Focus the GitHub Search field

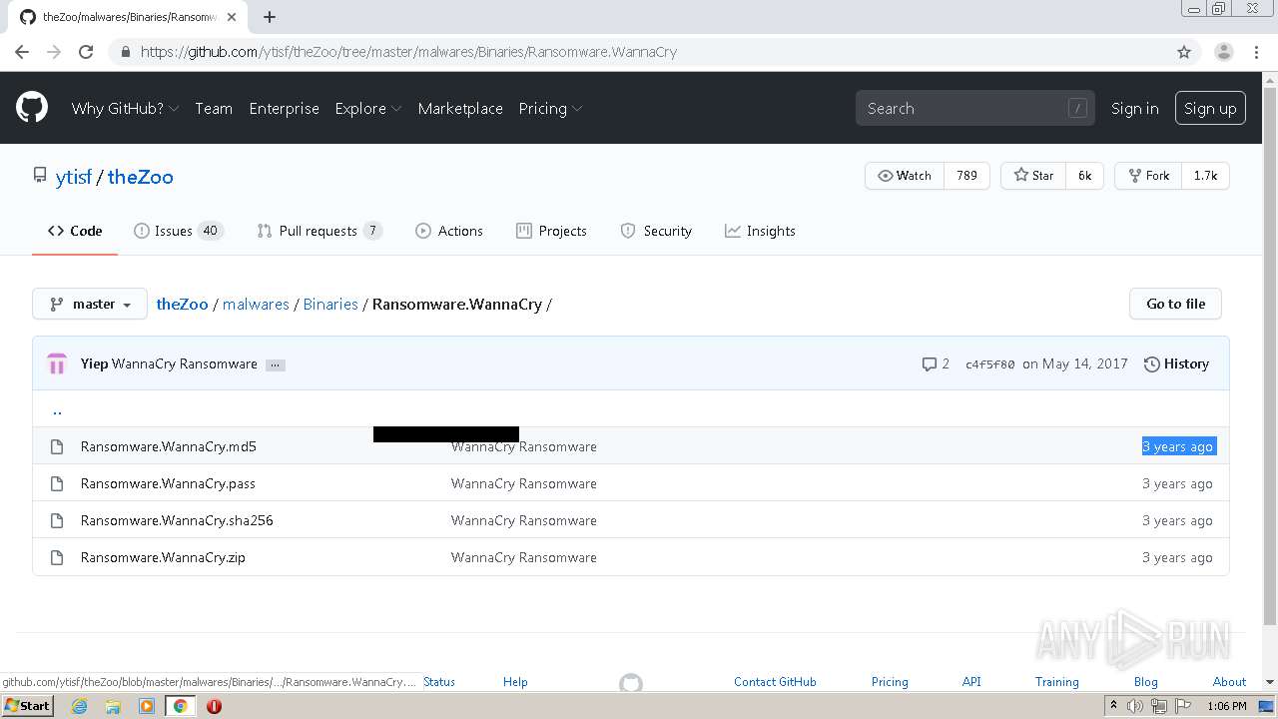[974, 108]
